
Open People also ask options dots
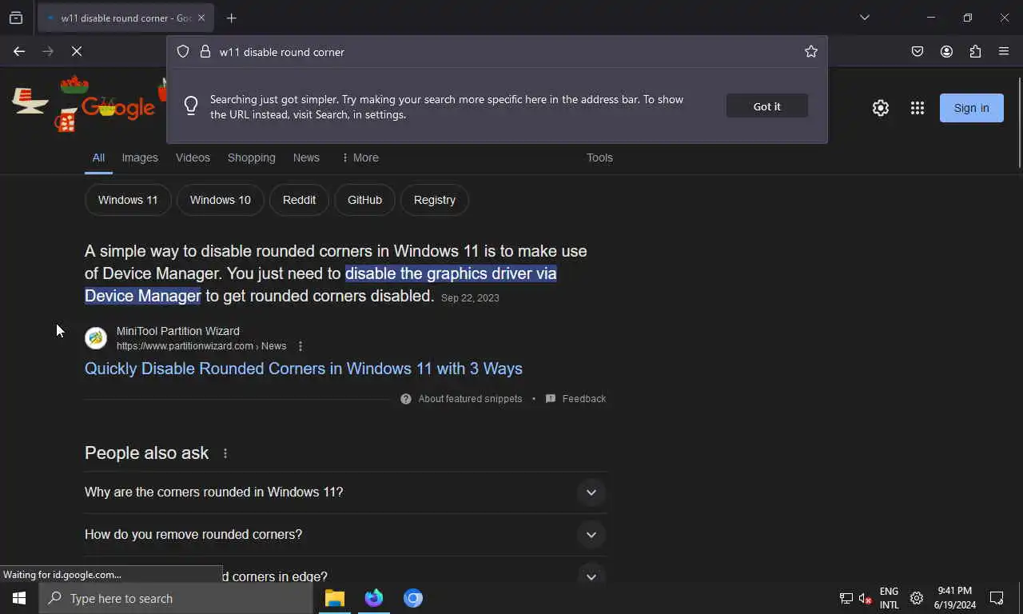(x=225, y=453)
